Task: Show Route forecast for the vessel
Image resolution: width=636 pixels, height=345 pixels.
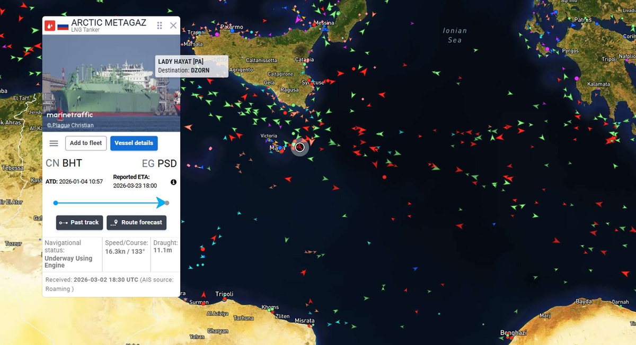Action: [136, 223]
